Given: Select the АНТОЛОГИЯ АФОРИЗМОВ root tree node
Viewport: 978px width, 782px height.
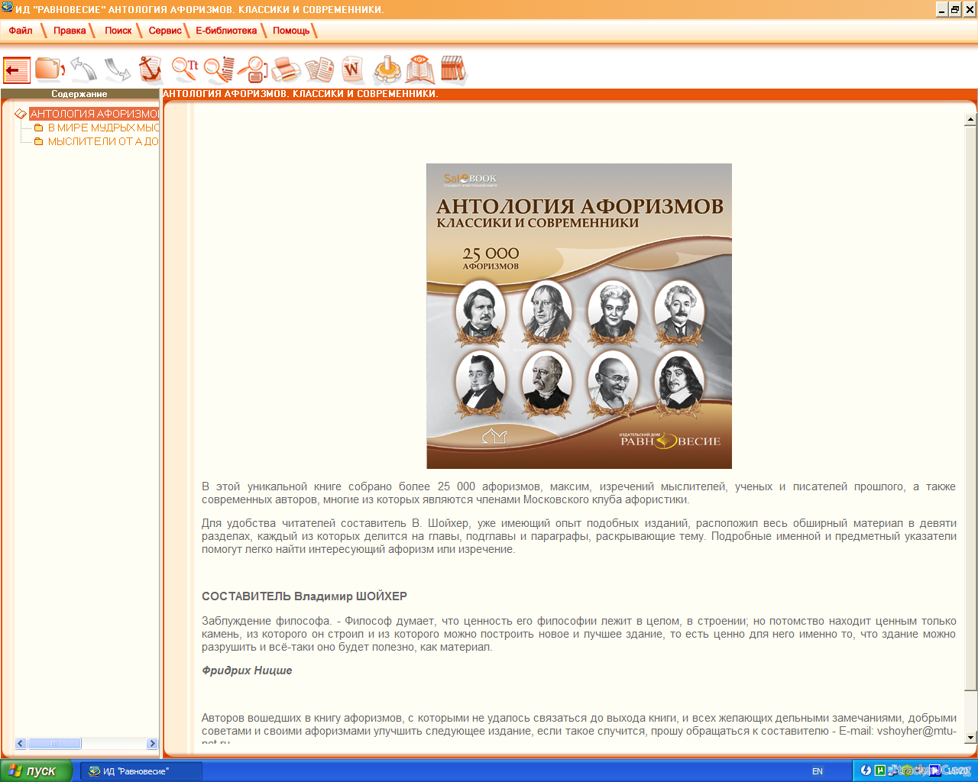Looking at the screenshot, I should [94, 114].
